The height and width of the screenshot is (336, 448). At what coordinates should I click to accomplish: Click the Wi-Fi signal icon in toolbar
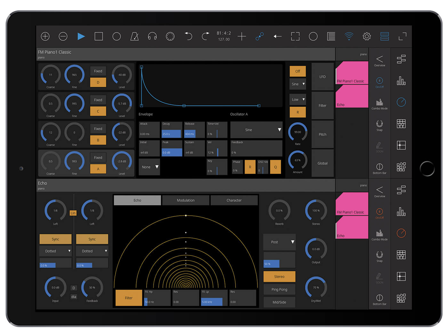[349, 36]
